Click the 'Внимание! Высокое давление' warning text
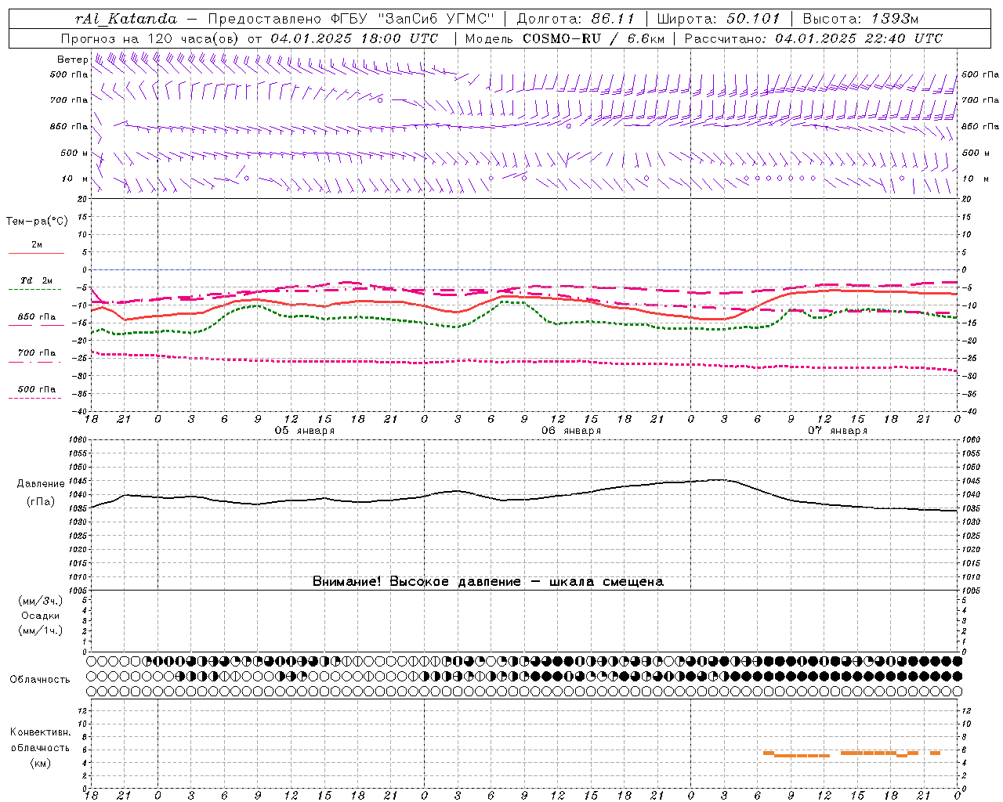Image resolution: width=1003 pixels, height=802 pixels. click(416, 582)
